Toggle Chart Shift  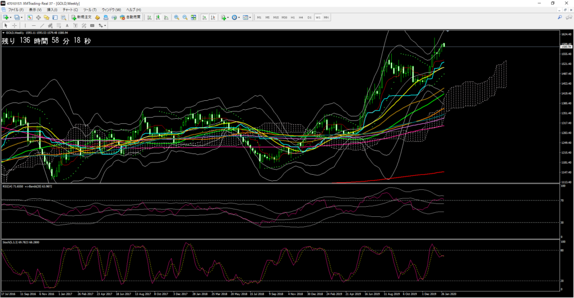pos(213,17)
